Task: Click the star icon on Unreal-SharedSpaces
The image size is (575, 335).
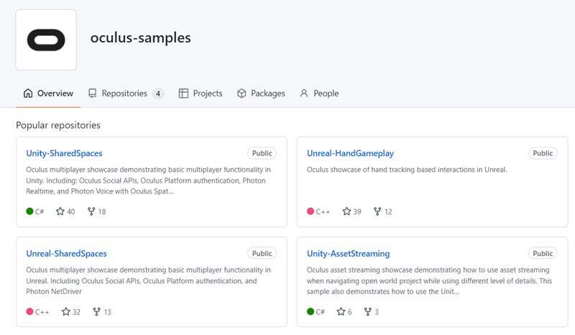Action: (65, 312)
